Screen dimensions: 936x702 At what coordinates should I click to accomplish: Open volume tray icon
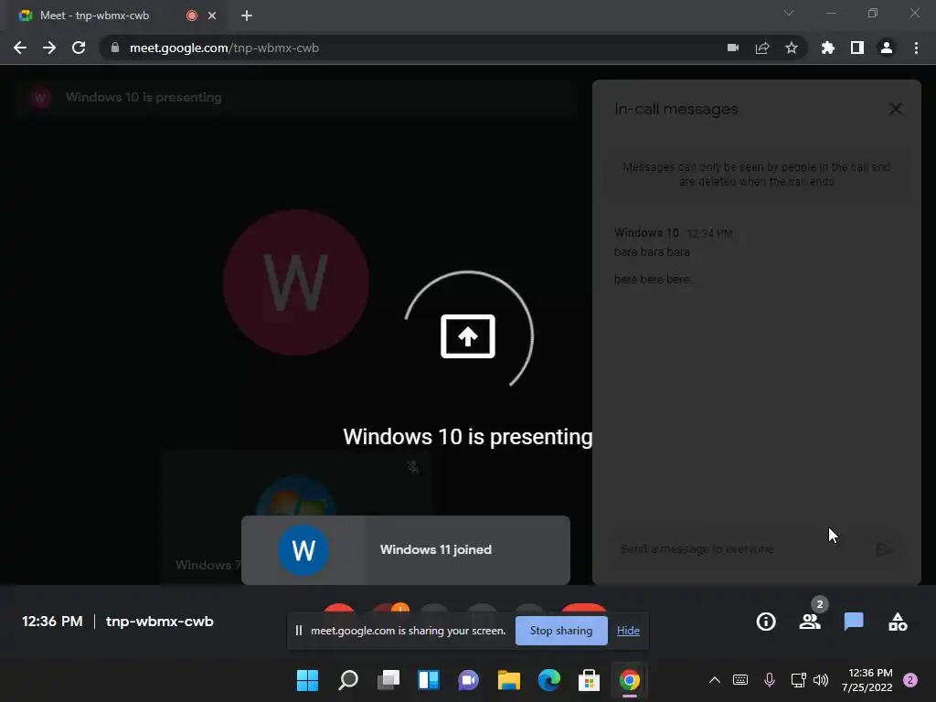point(821,680)
